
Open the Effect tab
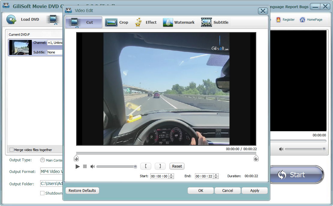tap(146, 22)
